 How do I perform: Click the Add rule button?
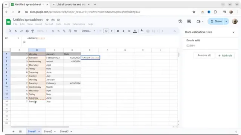(225, 55)
